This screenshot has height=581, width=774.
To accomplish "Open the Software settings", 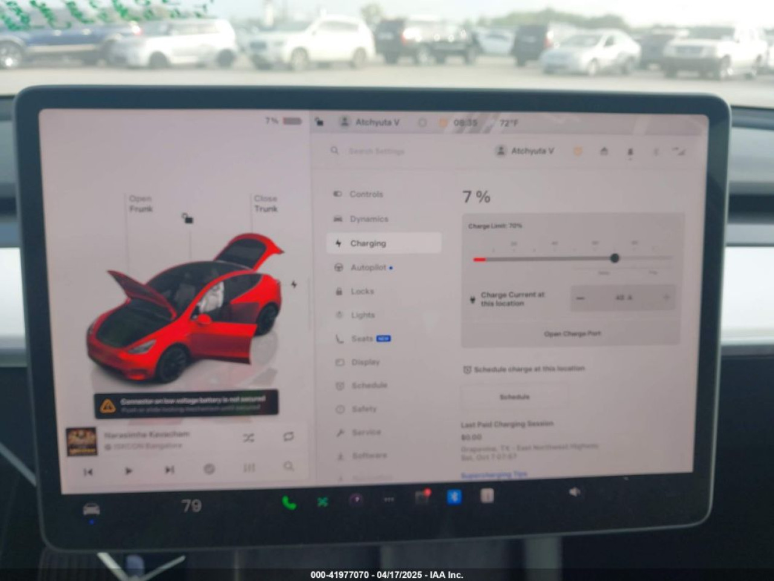I will pyautogui.click(x=362, y=455).
